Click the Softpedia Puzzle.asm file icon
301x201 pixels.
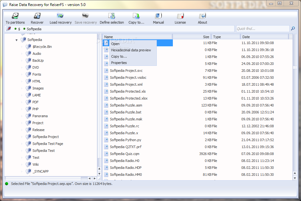coord(106,105)
